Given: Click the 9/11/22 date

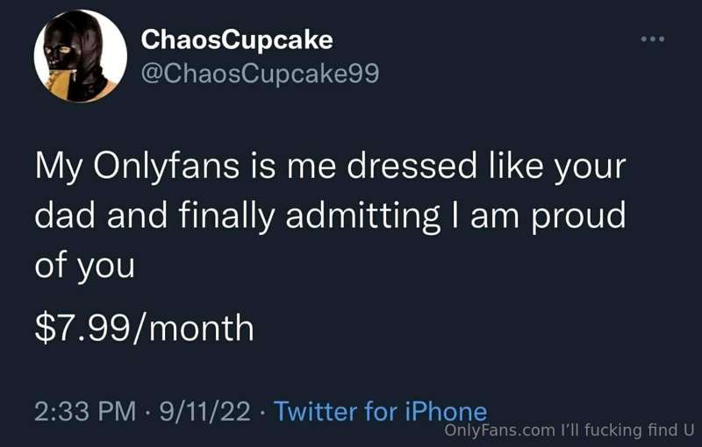Looking at the screenshot, I should (x=205, y=411).
